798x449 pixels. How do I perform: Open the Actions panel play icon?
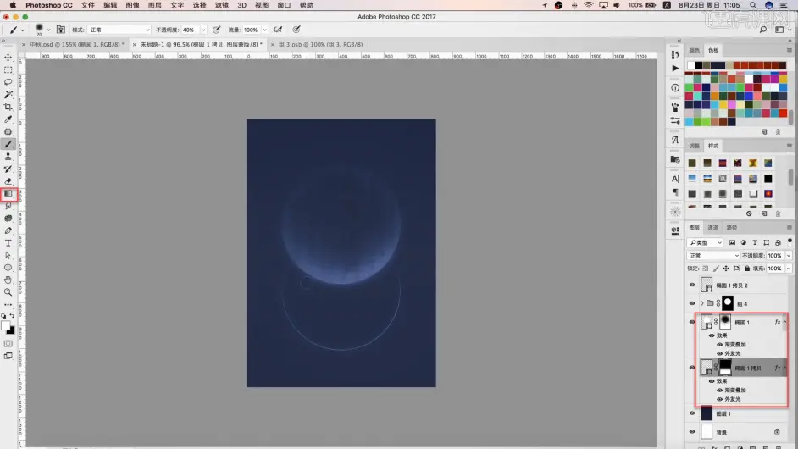pos(675,68)
